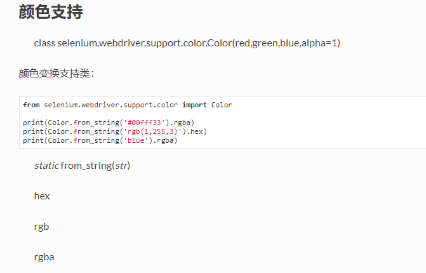
Task: Click the rgba attribute entry
Action: [x=44, y=257]
